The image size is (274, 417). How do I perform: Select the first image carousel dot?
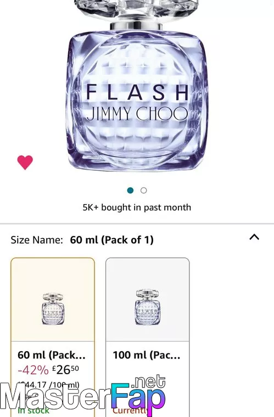pyautogui.click(x=130, y=190)
